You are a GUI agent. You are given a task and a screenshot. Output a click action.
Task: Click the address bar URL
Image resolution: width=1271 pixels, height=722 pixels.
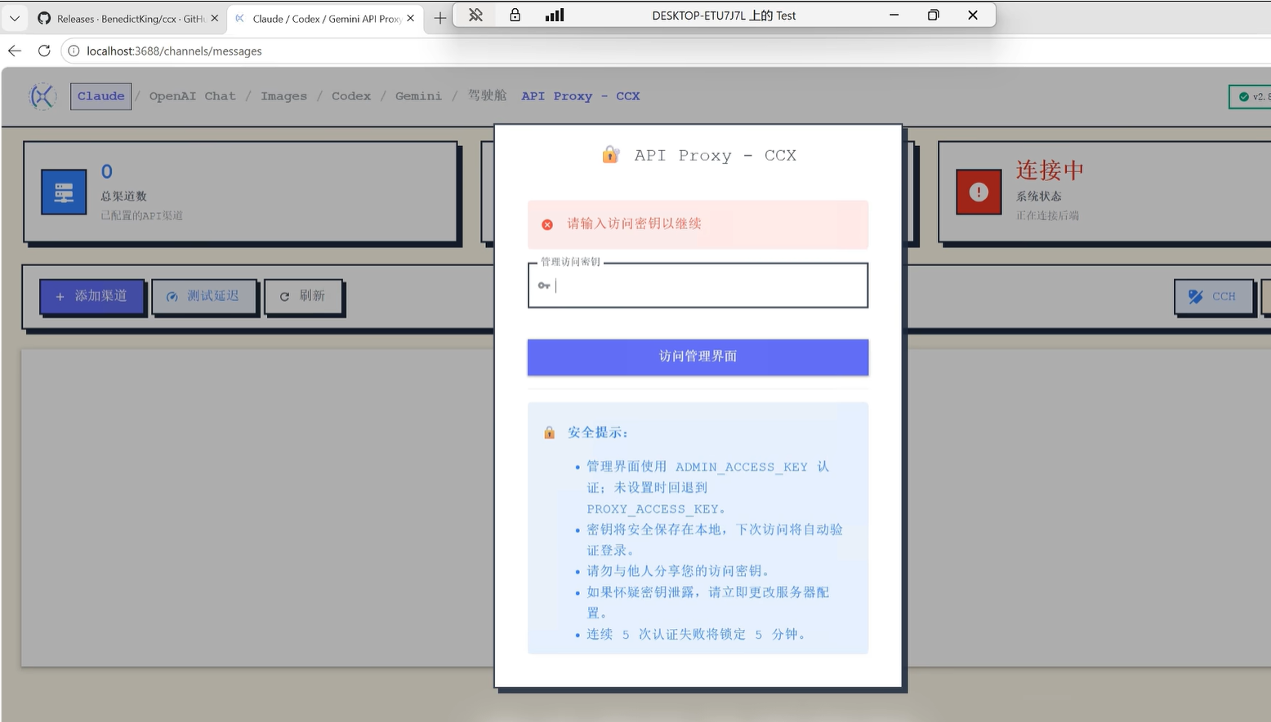174,51
